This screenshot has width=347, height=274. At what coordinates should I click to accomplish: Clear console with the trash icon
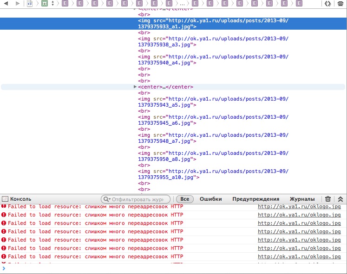[328, 199]
